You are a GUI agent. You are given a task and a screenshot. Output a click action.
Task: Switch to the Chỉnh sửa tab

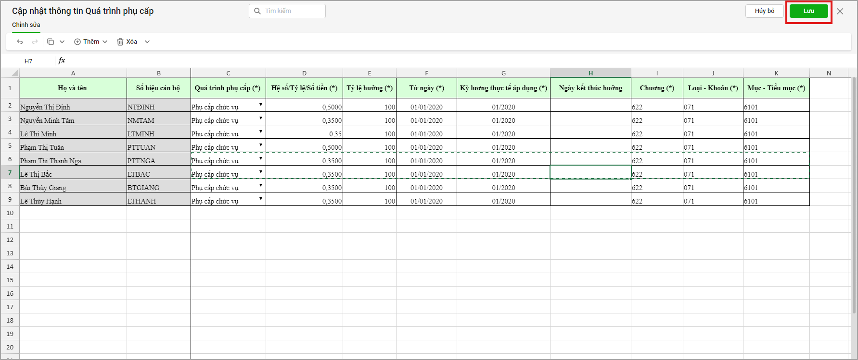click(26, 25)
